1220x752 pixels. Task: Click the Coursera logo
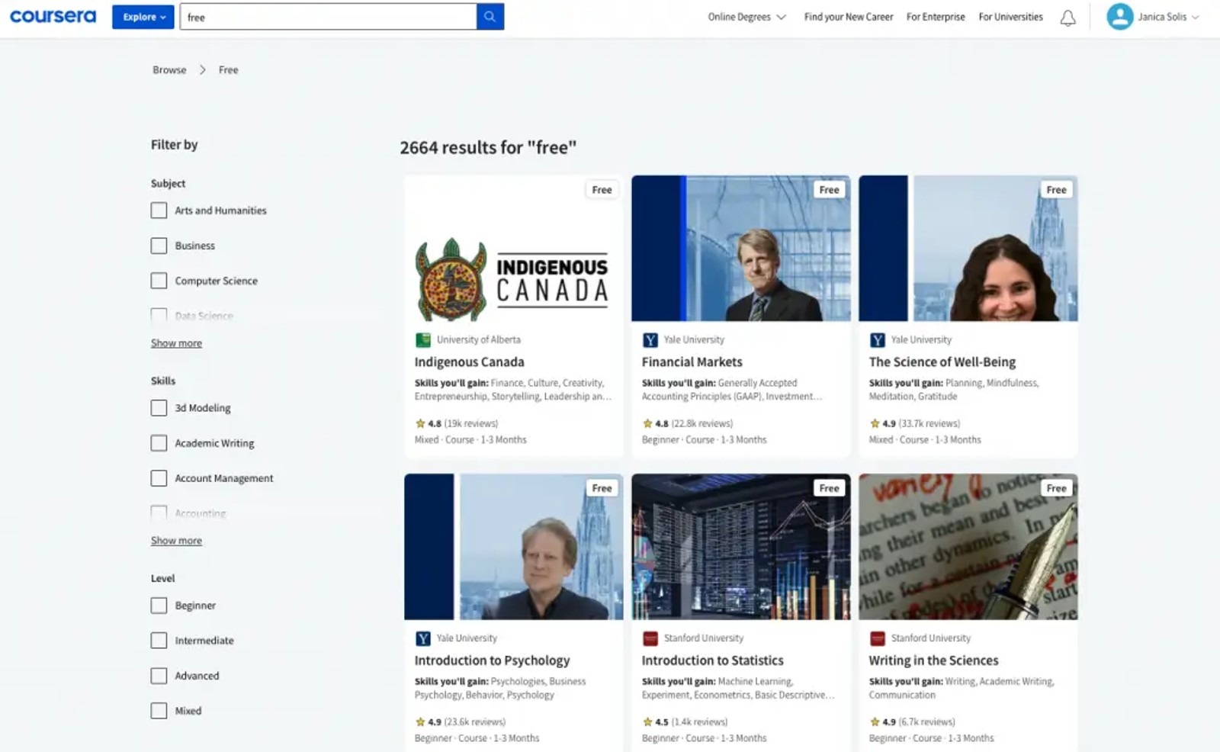53,16
